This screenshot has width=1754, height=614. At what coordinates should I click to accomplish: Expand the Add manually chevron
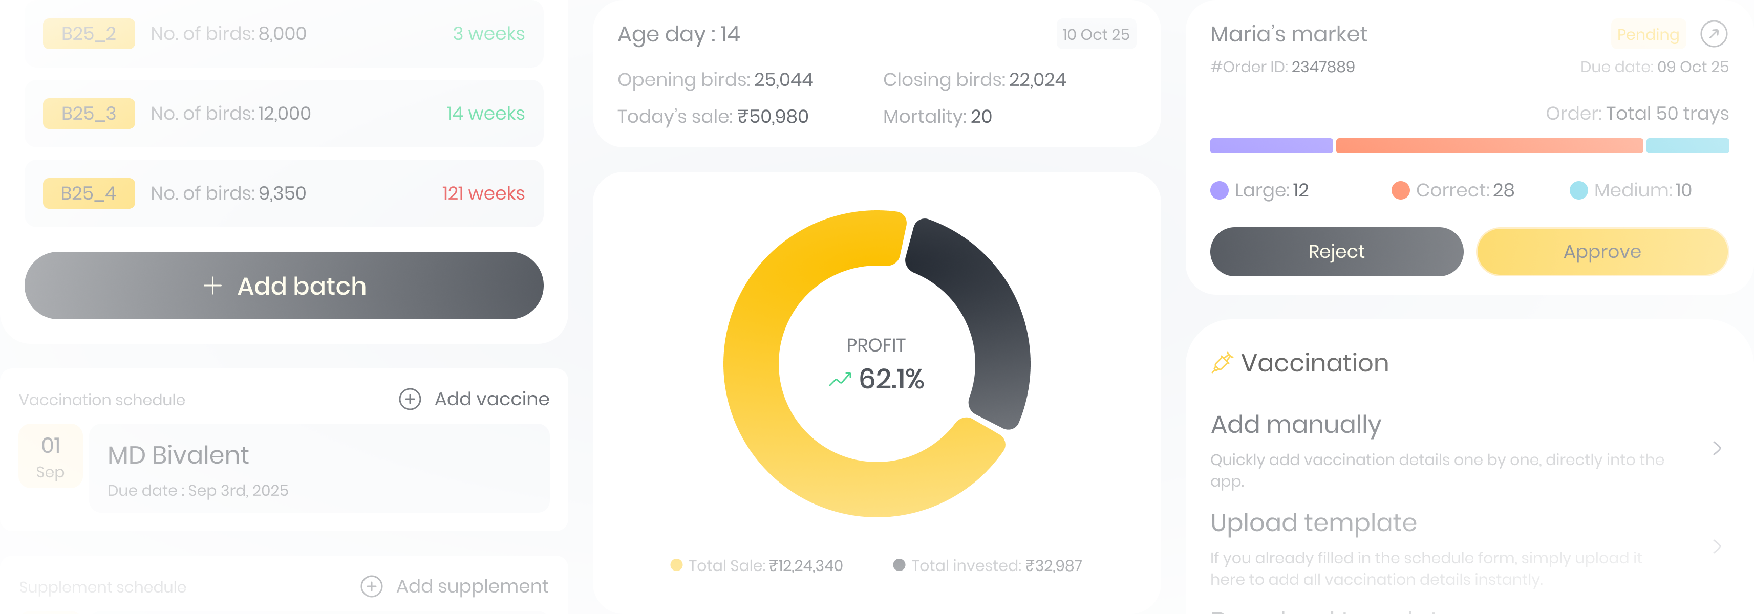click(x=1717, y=448)
